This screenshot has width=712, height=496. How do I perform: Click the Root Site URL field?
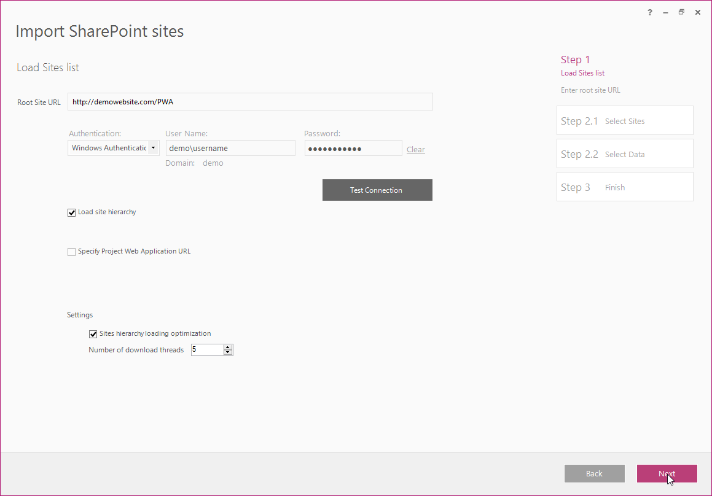pyautogui.click(x=250, y=102)
